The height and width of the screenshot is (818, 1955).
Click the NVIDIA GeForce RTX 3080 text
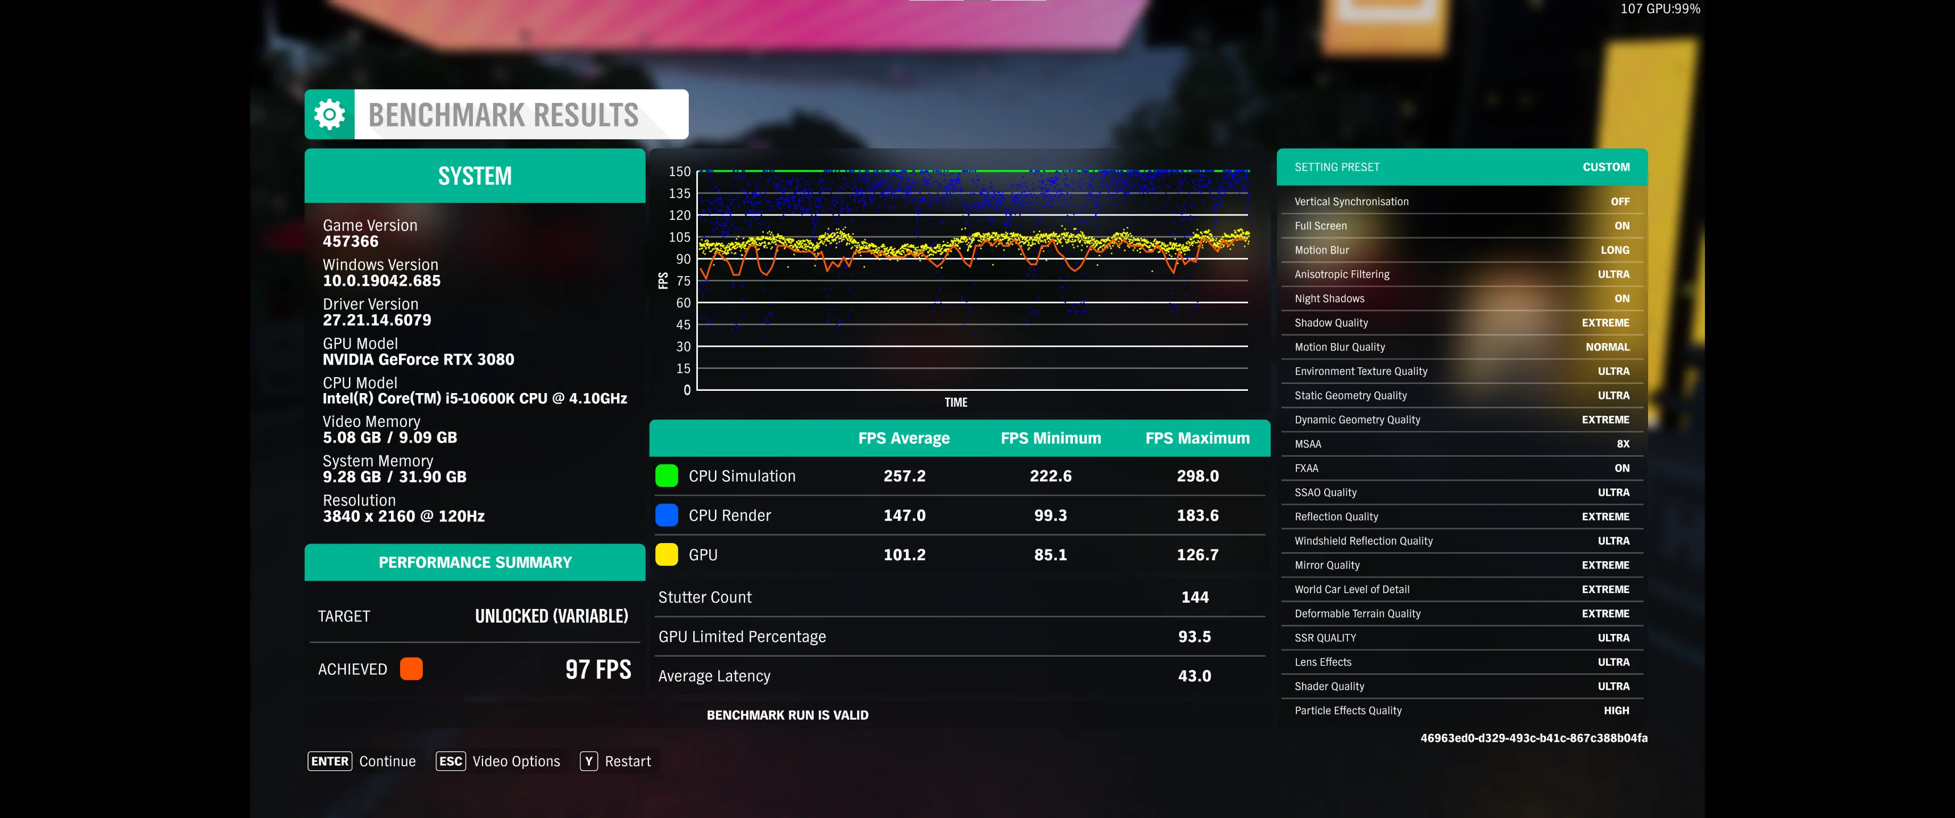tap(418, 360)
